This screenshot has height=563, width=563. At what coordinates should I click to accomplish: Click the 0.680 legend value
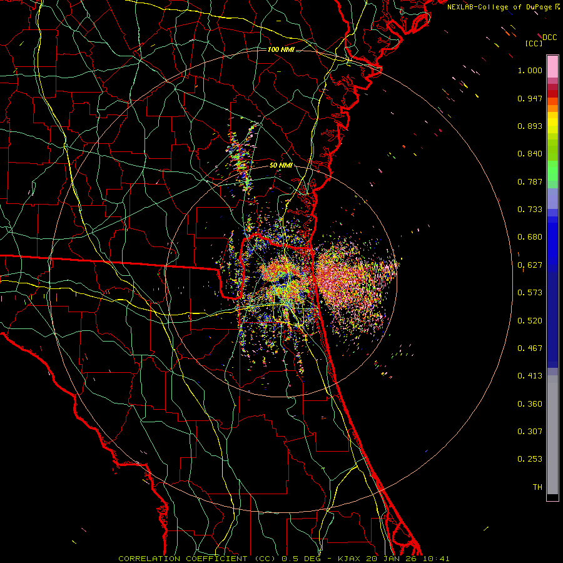click(530, 237)
